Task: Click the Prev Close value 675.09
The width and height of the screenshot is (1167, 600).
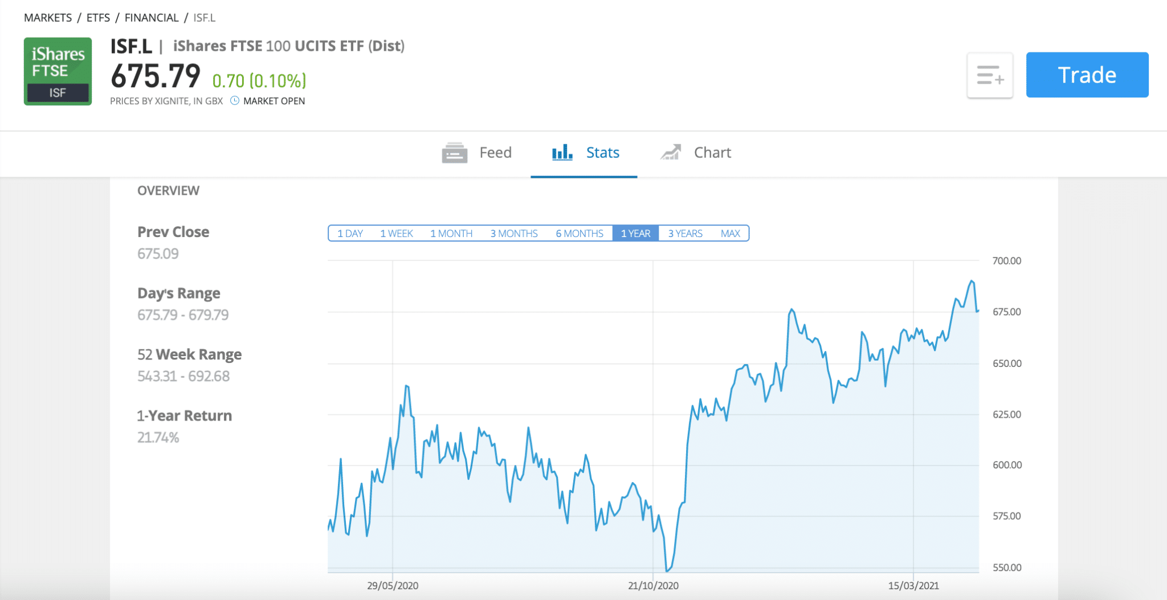Action: (158, 254)
